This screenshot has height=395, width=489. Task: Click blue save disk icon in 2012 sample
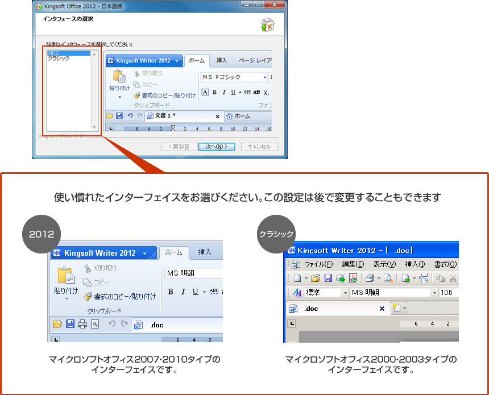click(x=70, y=324)
